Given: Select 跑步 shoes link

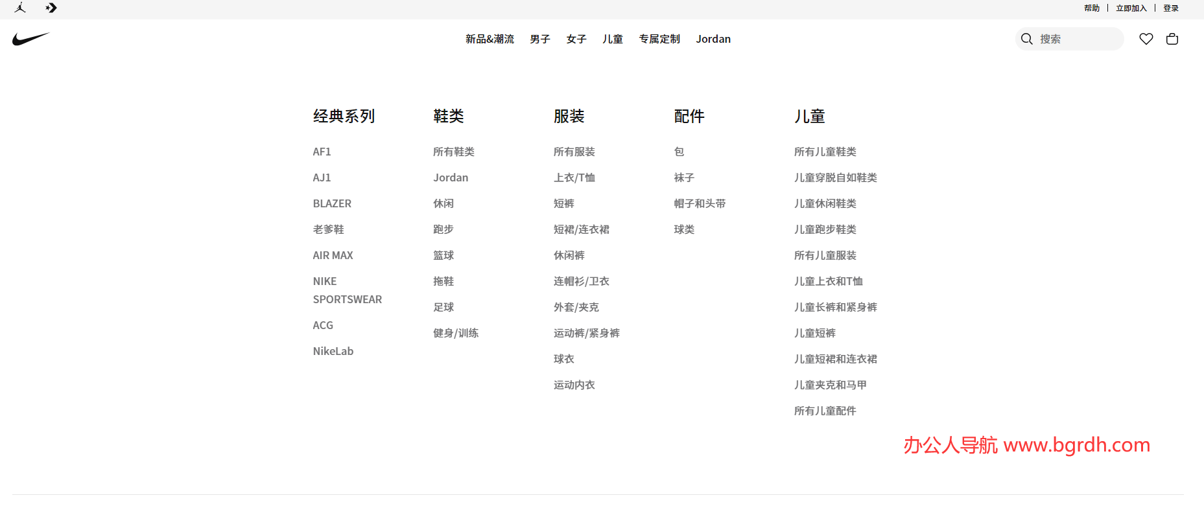Looking at the screenshot, I should coord(443,229).
